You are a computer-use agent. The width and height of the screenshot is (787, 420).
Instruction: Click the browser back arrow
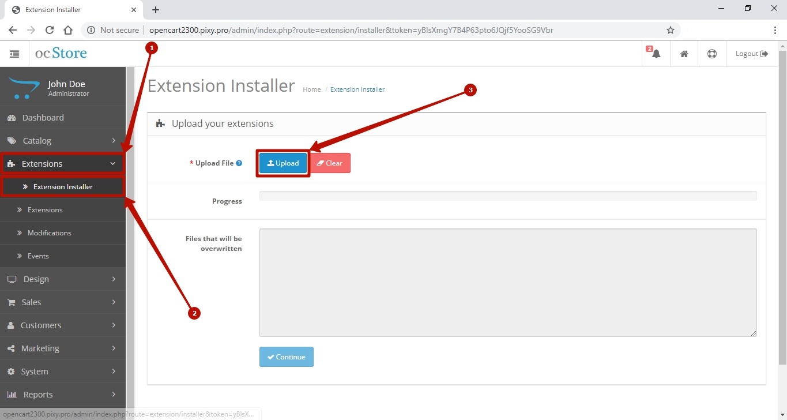13,30
